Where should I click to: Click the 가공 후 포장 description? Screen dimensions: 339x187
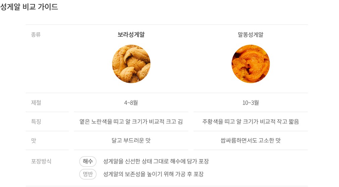coord(153,174)
